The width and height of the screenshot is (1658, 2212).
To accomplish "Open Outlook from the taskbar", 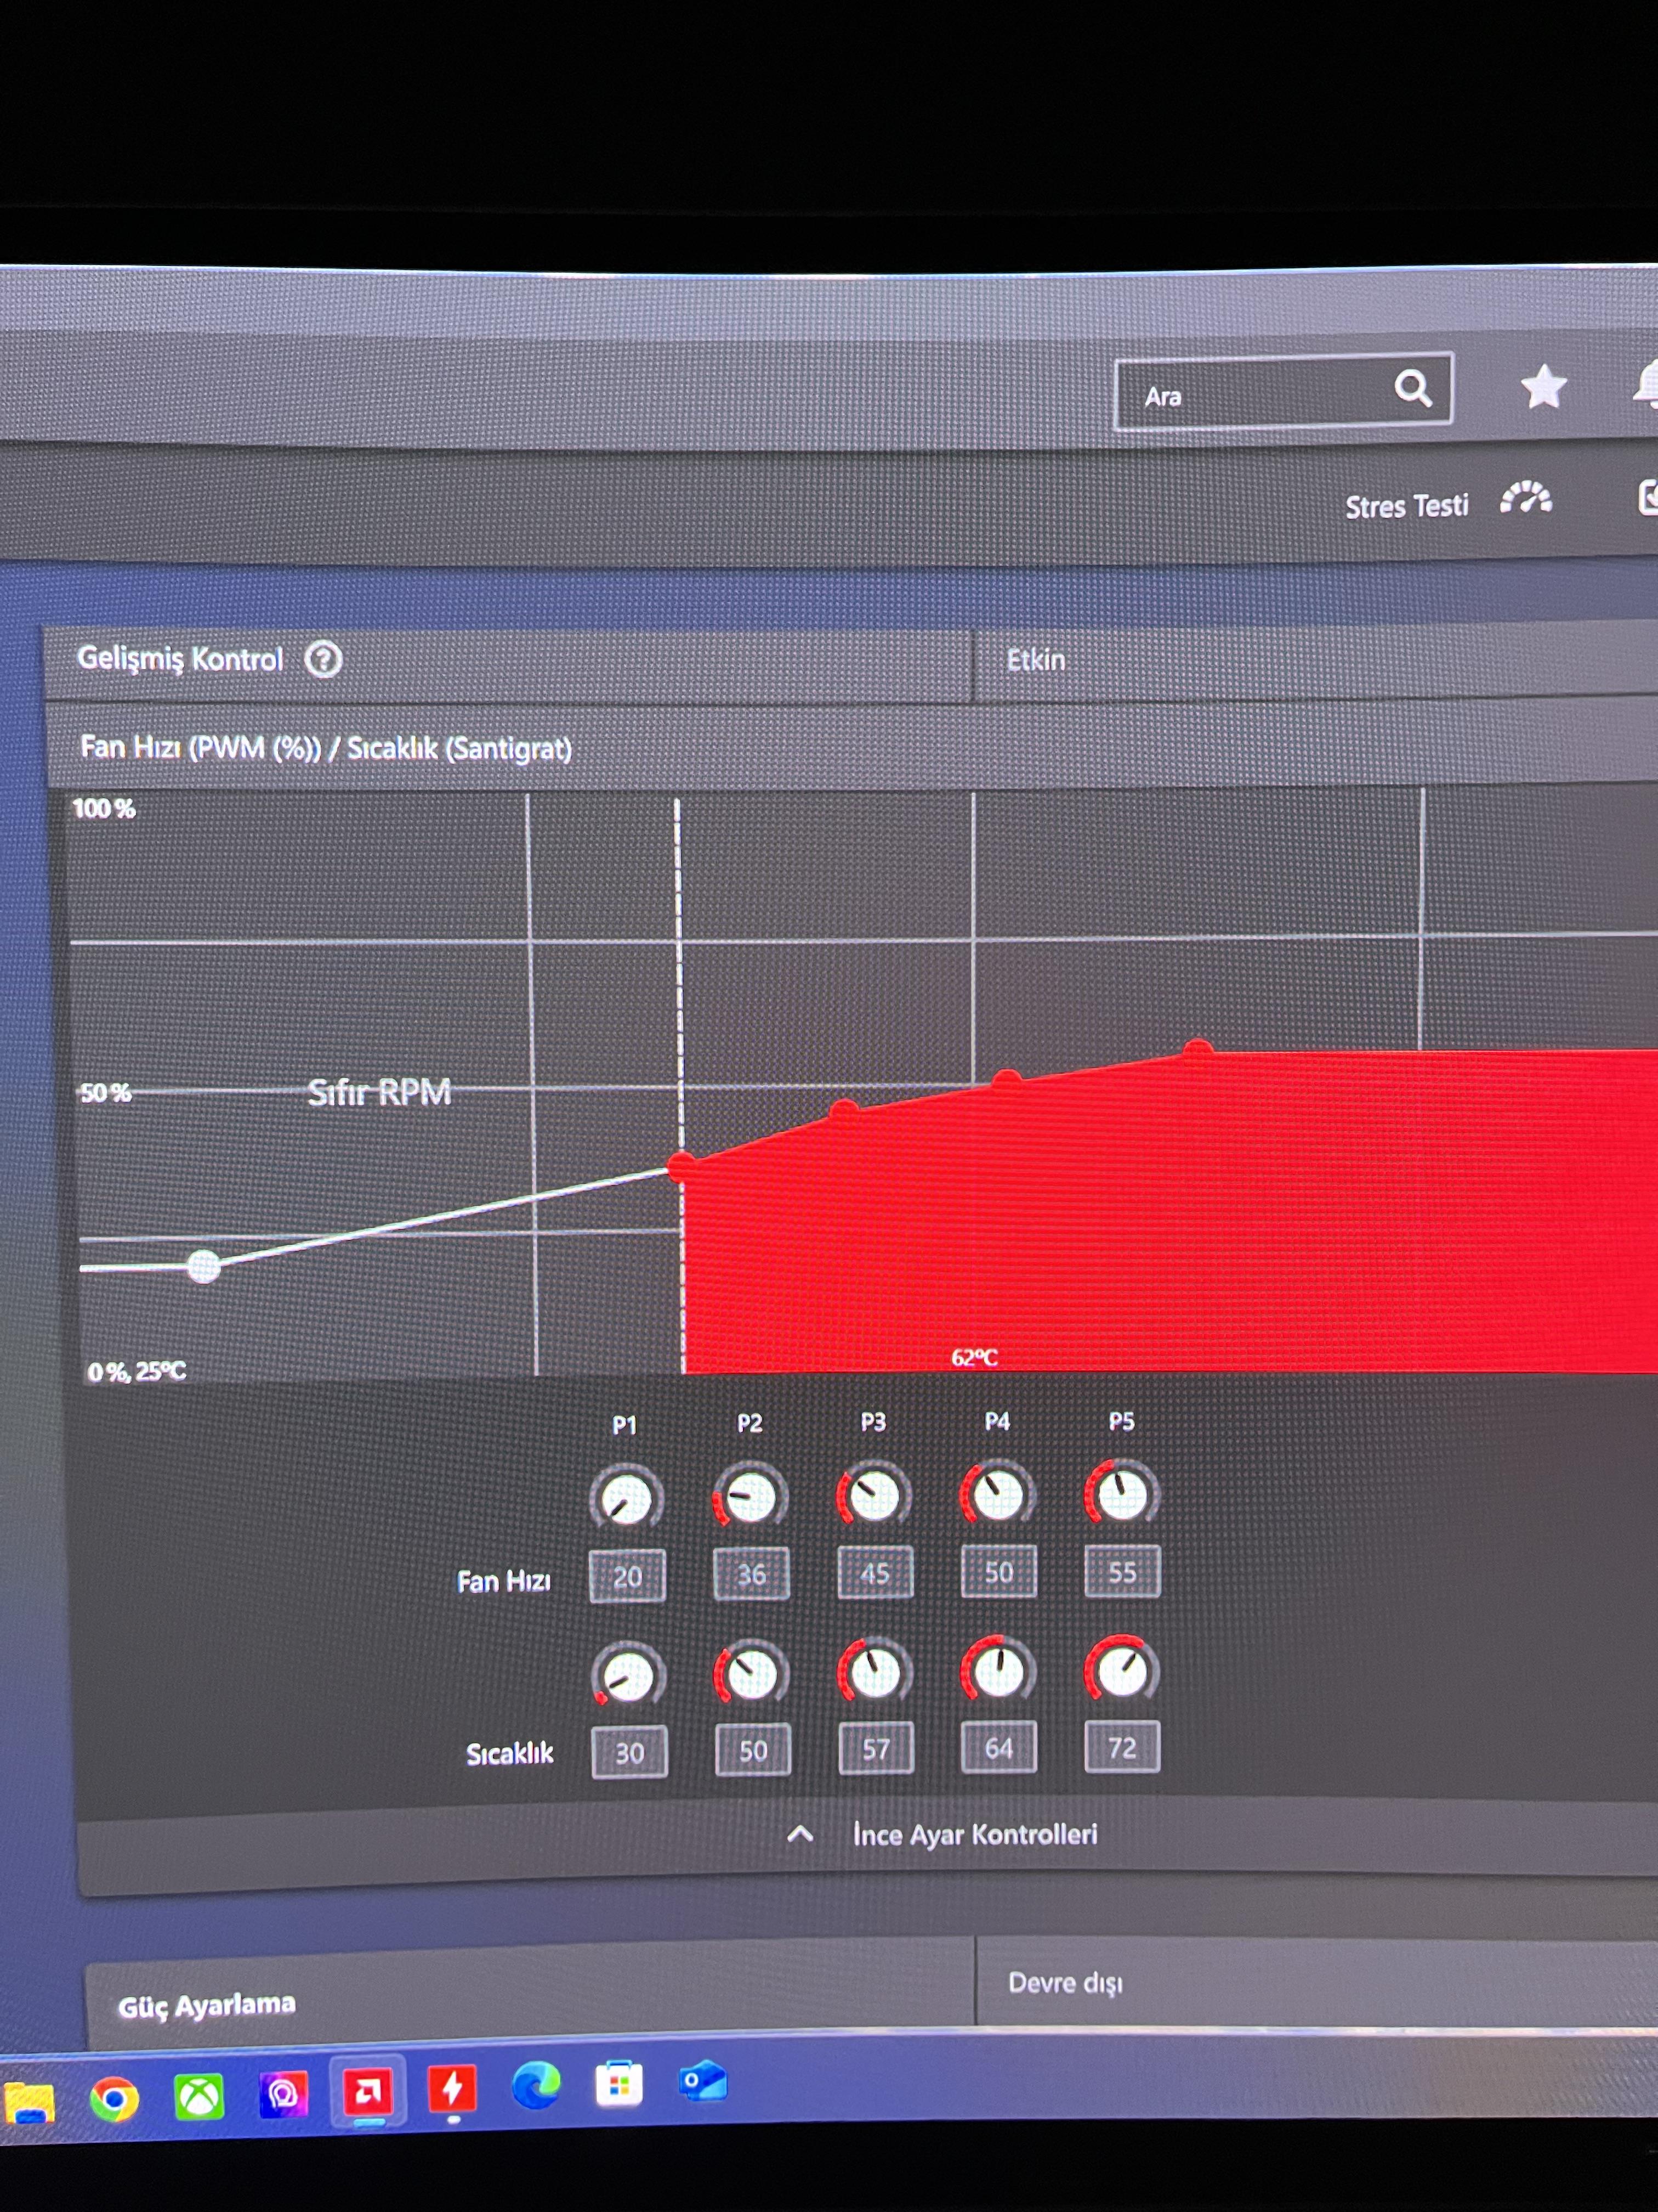I will pos(702,2081).
